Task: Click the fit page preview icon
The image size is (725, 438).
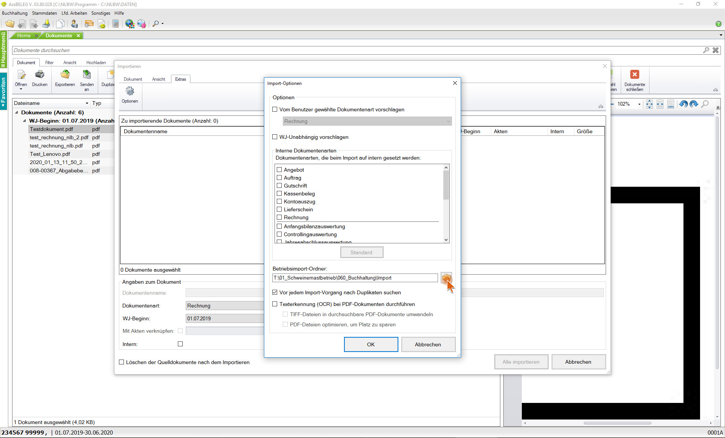Action: pyautogui.click(x=649, y=104)
